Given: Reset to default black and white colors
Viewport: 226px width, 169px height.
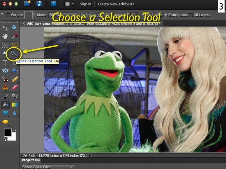Looking at the screenshot, I should tap(5, 139).
